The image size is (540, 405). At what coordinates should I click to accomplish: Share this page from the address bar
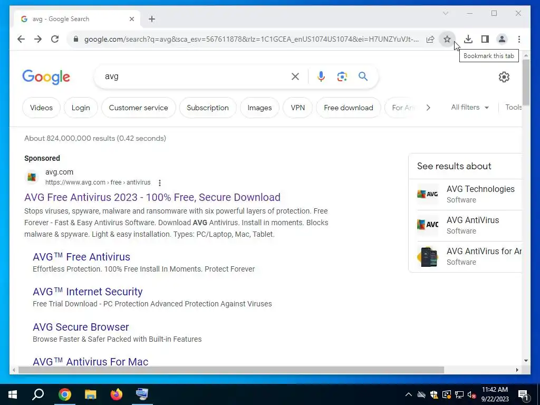tap(430, 39)
